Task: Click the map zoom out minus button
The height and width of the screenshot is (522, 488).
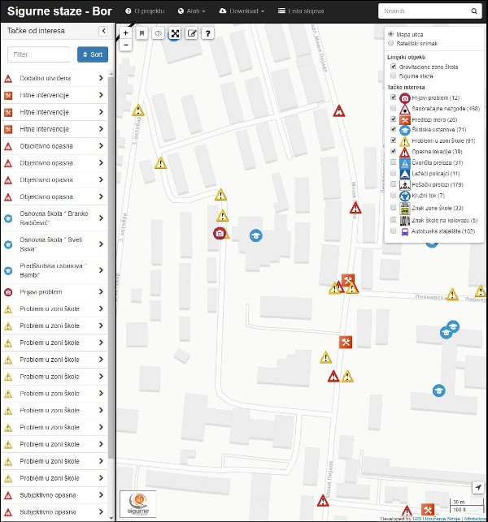Action: (125, 46)
